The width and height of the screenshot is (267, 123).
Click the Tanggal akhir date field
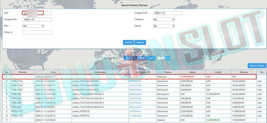click(x=37, y=20)
